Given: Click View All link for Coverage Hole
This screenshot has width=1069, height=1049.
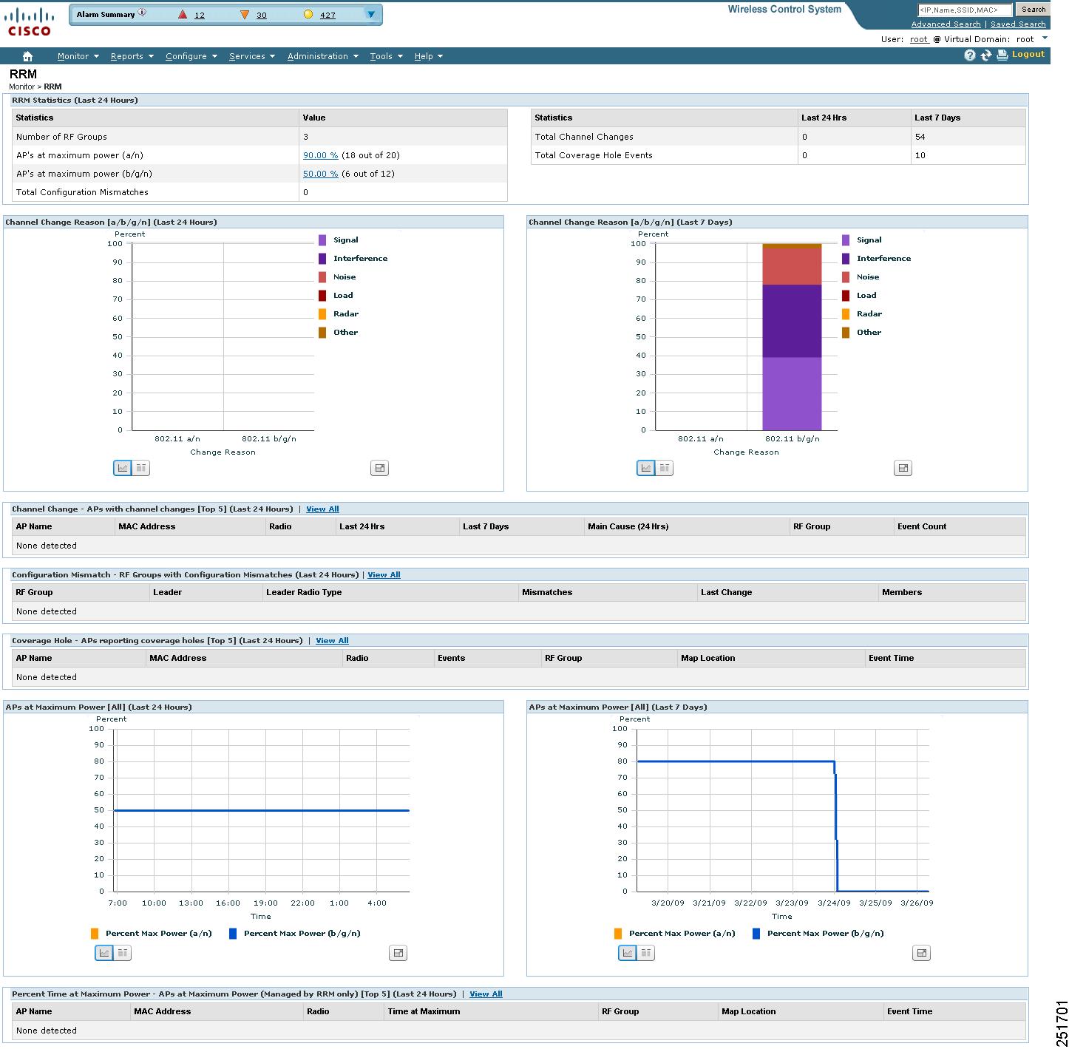Looking at the screenshot, I should [x=332, y=641].
